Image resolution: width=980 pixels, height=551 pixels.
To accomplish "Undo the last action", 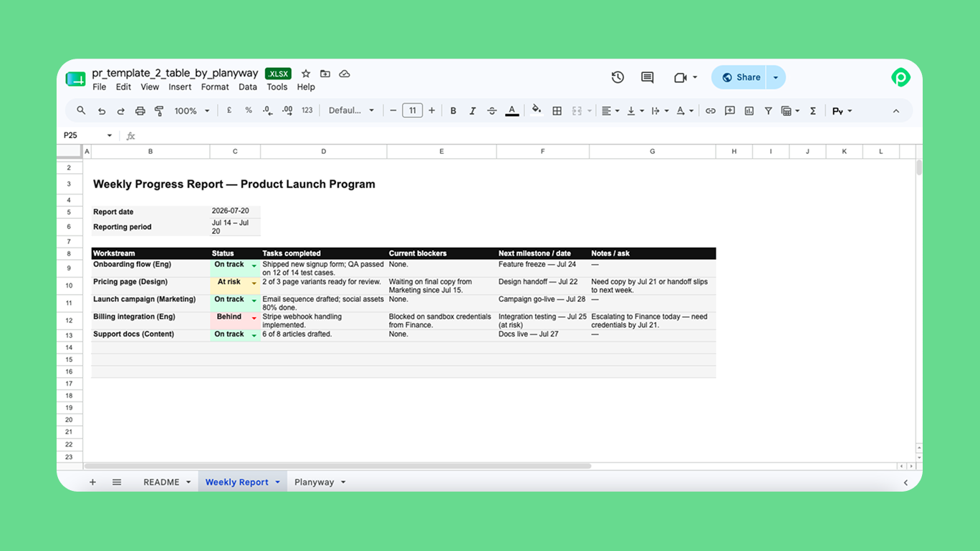I will (x=102, y=111).
